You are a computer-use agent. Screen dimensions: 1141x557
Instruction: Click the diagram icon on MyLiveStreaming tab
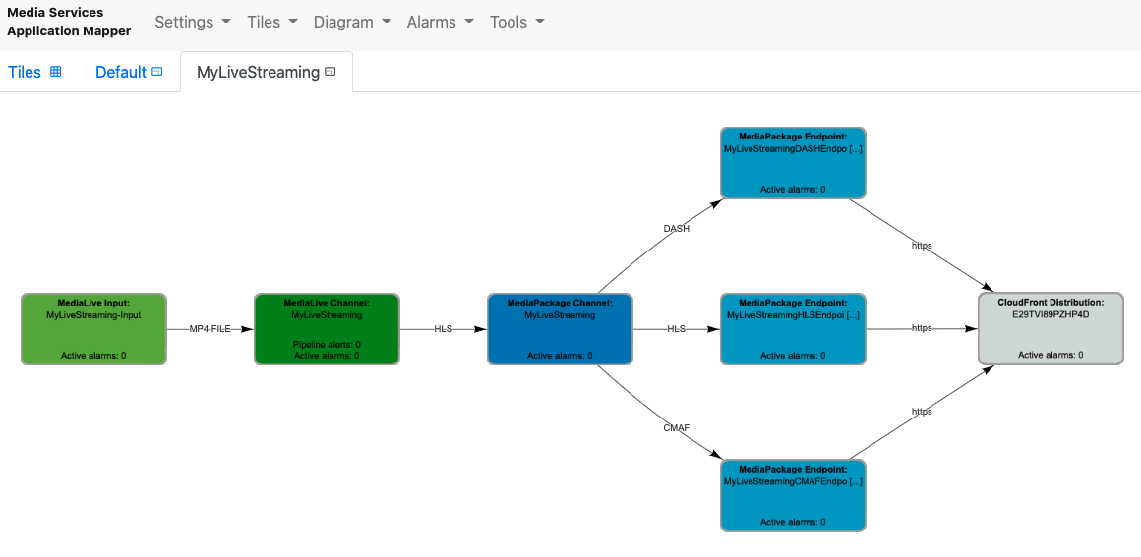pos(330,72)
